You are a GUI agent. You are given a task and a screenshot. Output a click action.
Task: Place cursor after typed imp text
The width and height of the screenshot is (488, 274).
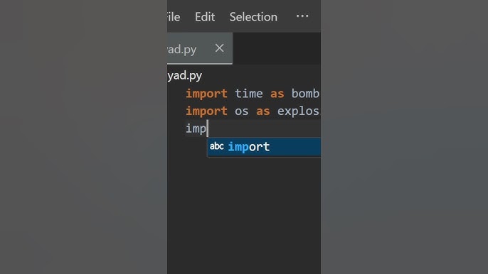[x=207, y=128]
